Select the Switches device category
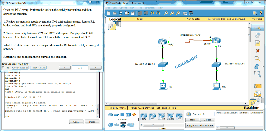Viewport: 266px width, 131px height. (x=116, y=115)
